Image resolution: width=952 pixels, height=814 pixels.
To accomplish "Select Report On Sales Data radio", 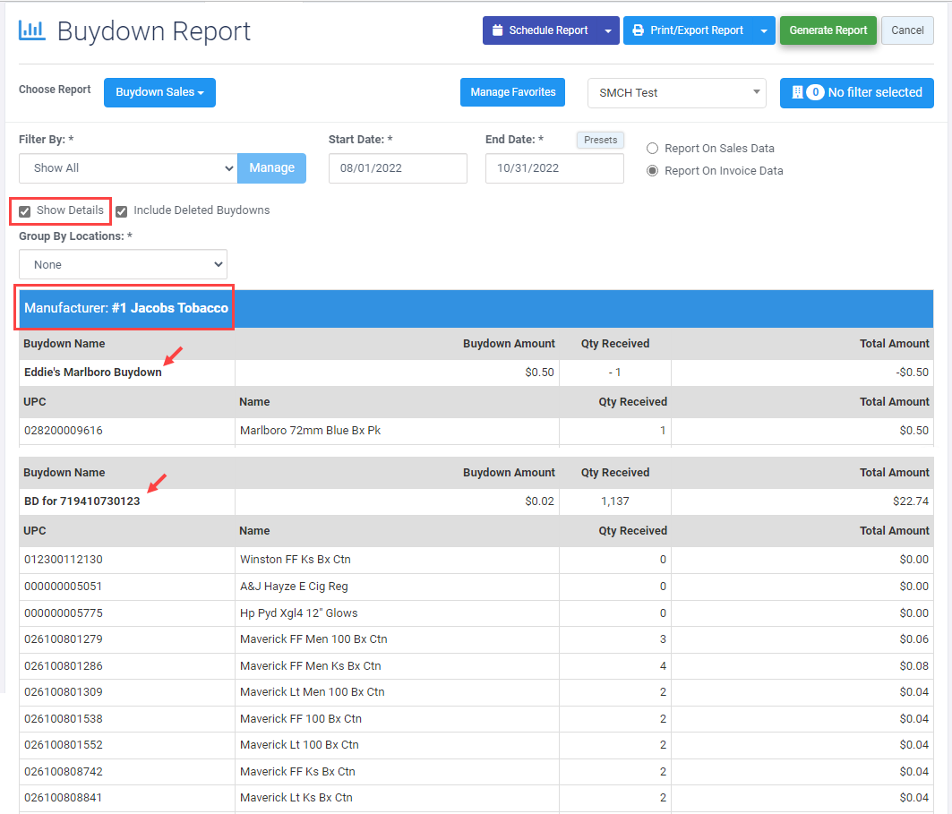I will pyautogui.click(x=652, y=148).
